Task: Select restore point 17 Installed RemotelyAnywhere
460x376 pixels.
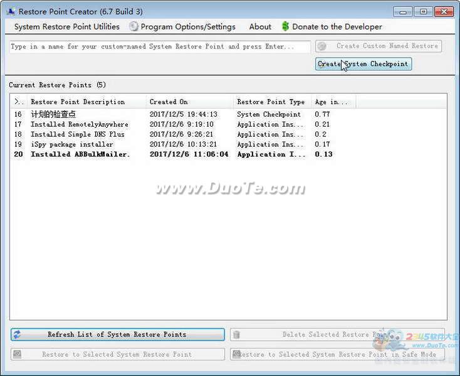Action: (80, 124)
